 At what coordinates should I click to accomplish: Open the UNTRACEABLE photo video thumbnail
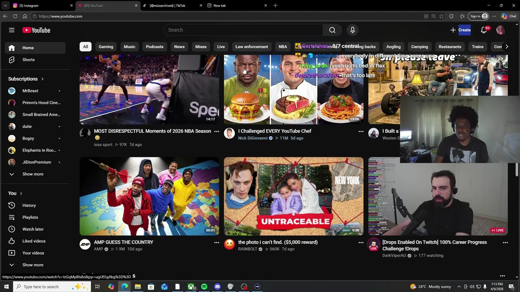[294, 196]
